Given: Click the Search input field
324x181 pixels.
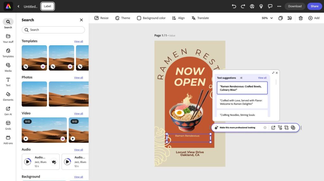Looking at the screenshot, I should point(53,30).
